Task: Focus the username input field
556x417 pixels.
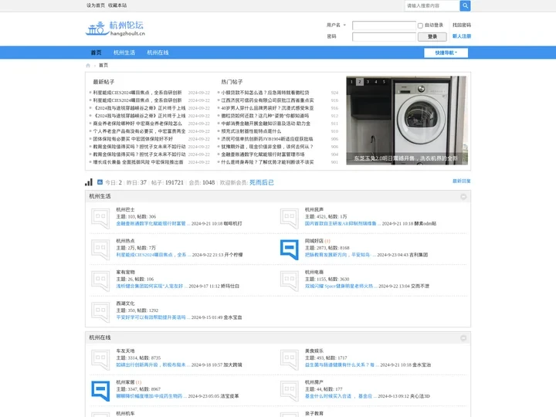Action: click(384, 25)
